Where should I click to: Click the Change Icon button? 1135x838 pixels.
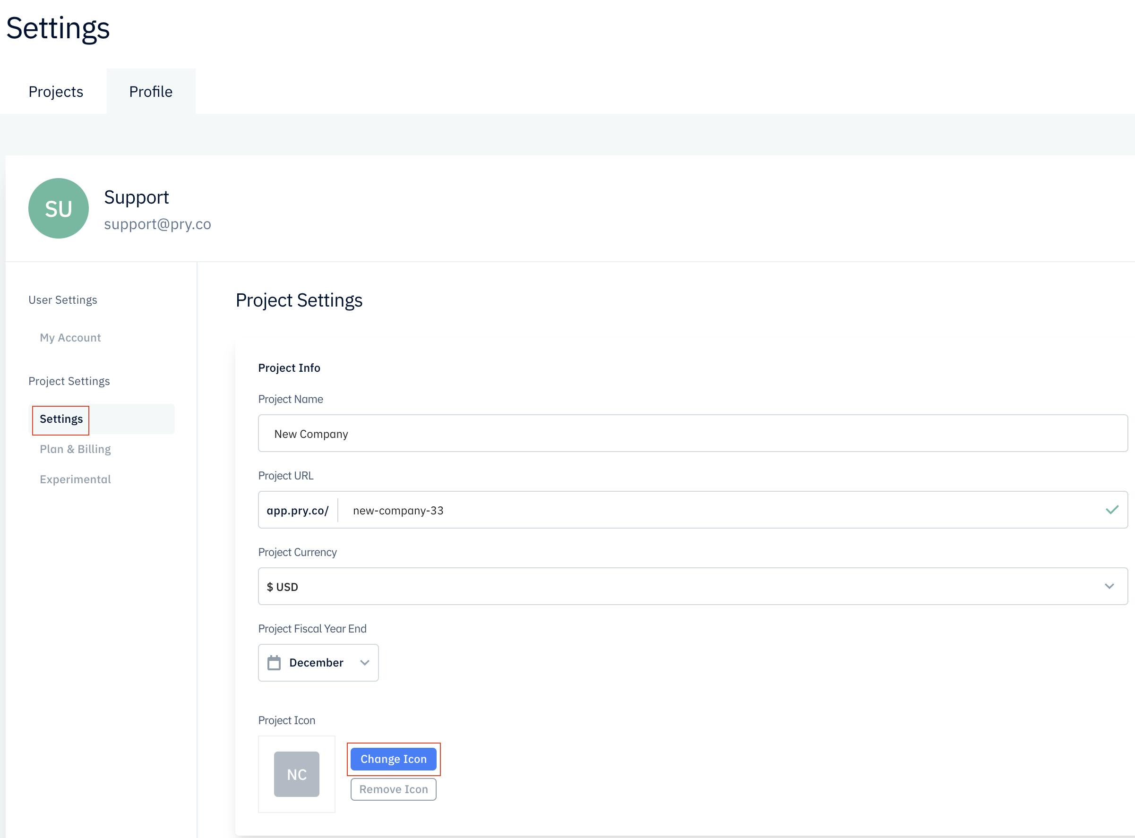click(x=393, y=759)
